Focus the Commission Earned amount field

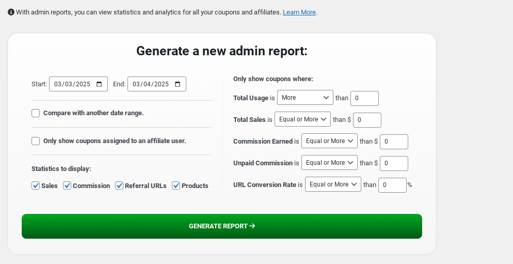click(x=394, y=142)
